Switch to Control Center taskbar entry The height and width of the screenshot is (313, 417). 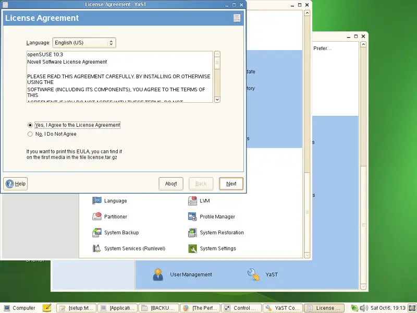coord(241,308)
